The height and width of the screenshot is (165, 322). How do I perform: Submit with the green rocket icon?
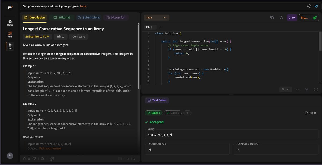click(315, 18)
